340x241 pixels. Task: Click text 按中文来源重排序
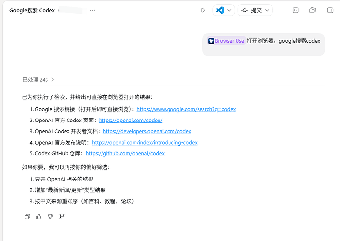point(56,201)
